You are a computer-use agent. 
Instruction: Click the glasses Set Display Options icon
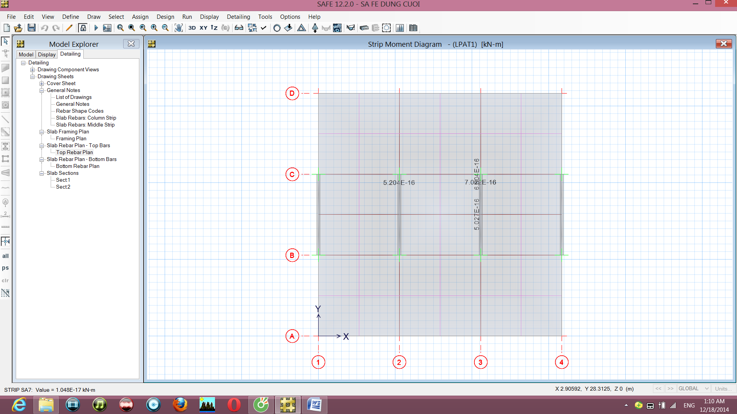point(239,28)
